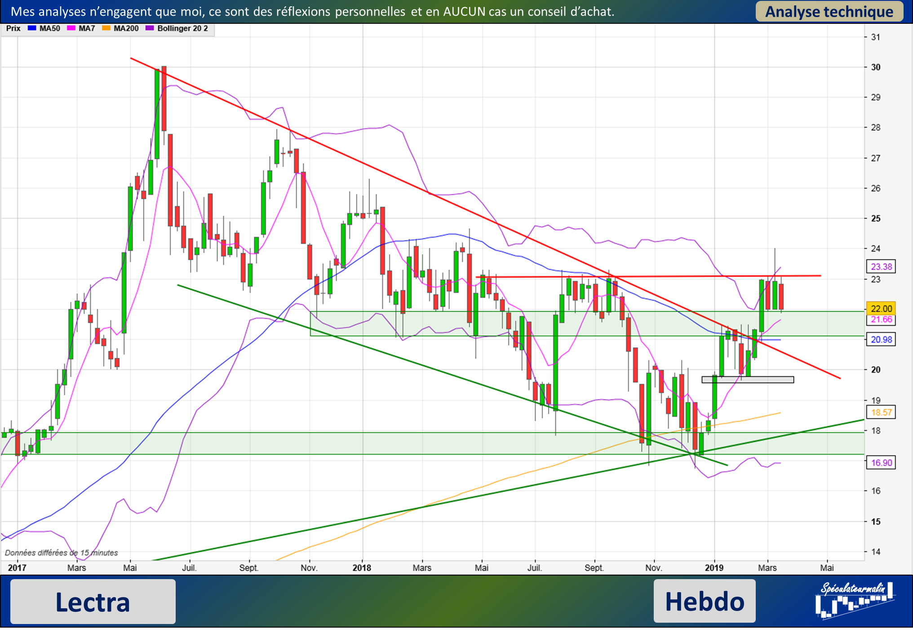Click the last red candle near 22
The image size is (913, 633).
781,296
